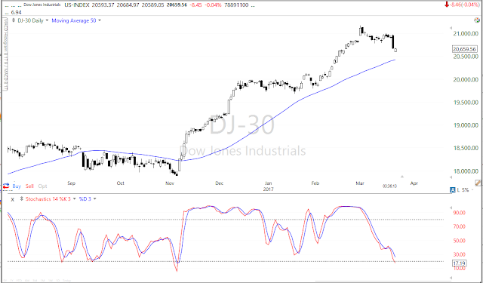Click the Mar label on the time axis
483x283 pixels.
pos(360,183)
